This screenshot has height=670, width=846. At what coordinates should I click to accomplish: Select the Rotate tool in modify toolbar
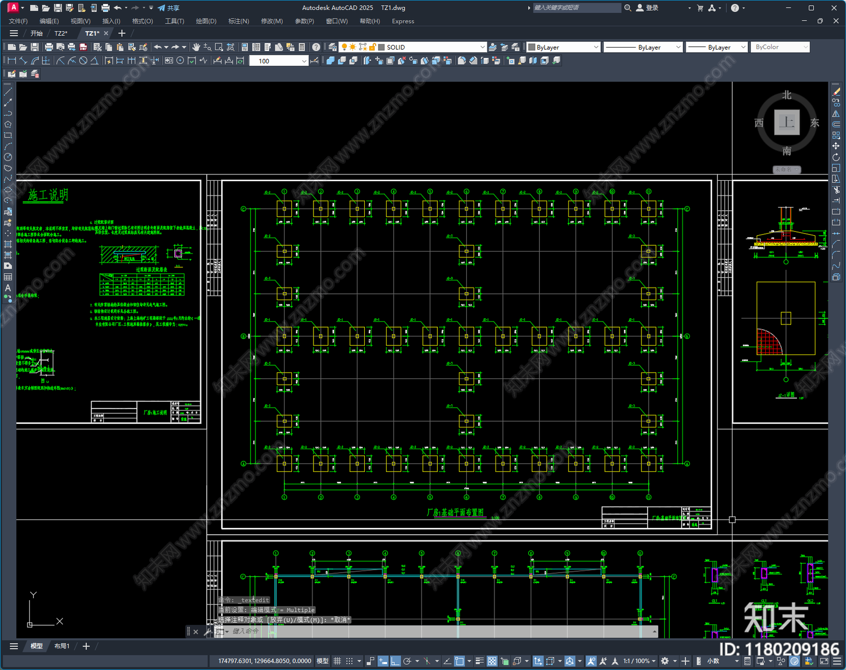[x=836, y=157]
